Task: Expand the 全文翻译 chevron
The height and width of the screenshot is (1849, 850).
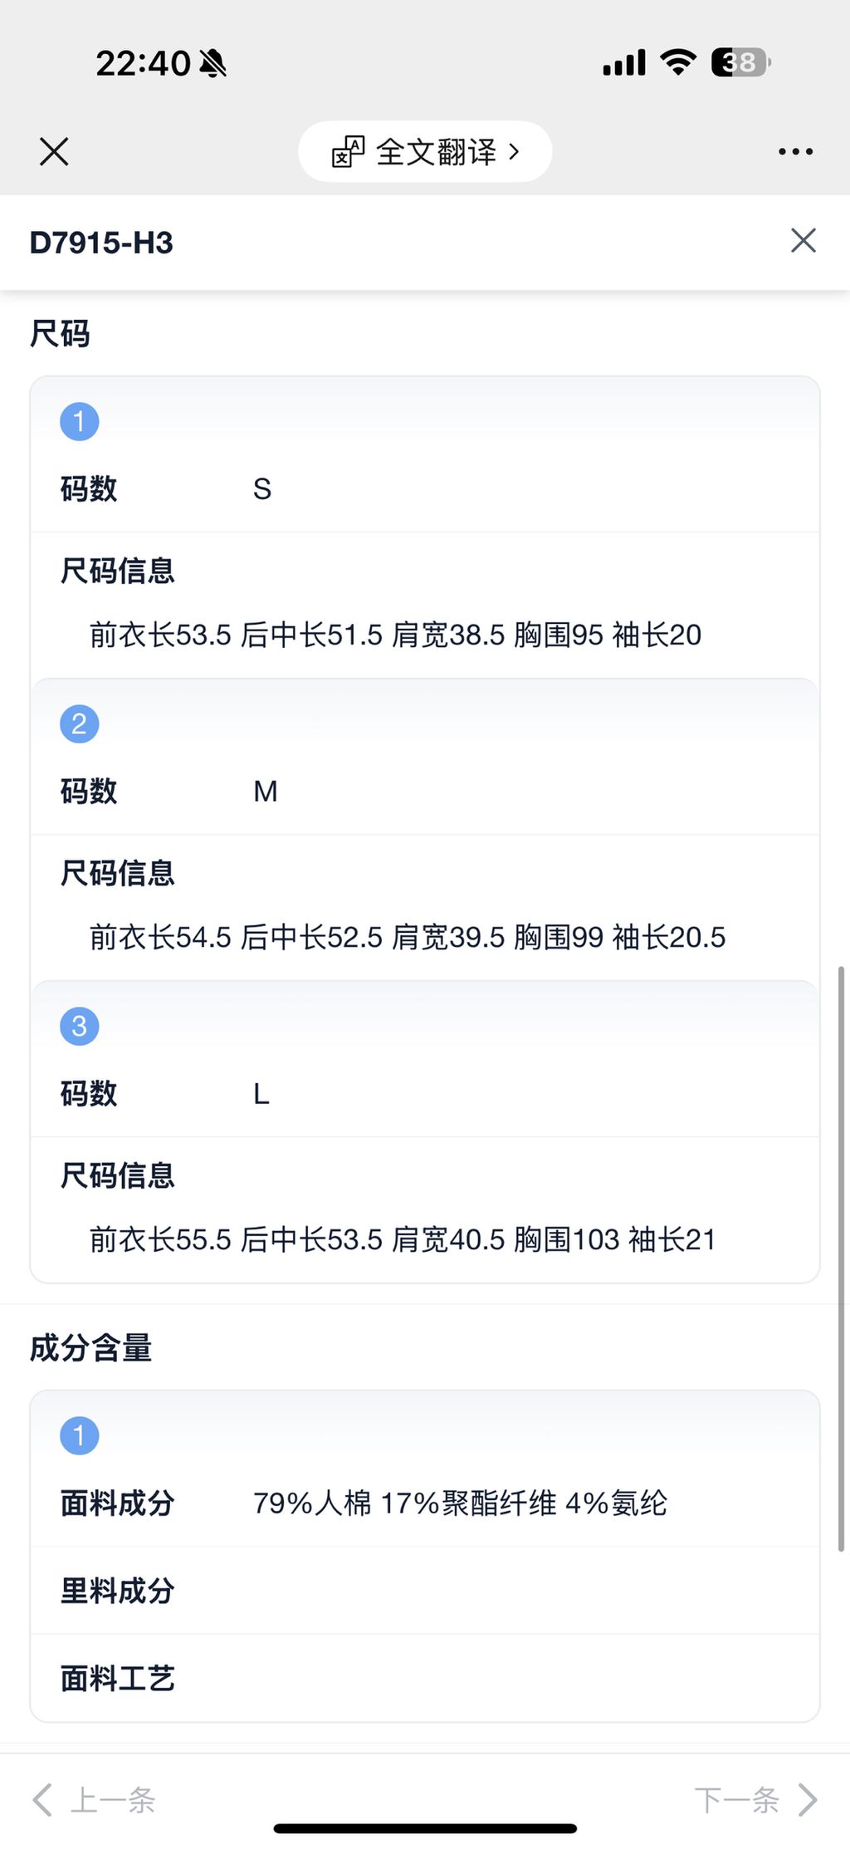Action: [516, 151]
